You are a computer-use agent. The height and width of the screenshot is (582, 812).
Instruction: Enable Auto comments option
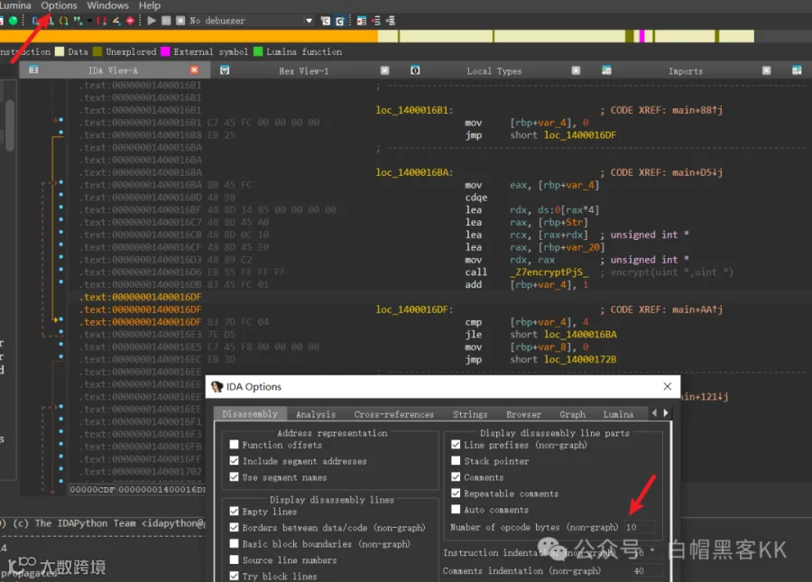pyautogui.click(x=457, y=510)
